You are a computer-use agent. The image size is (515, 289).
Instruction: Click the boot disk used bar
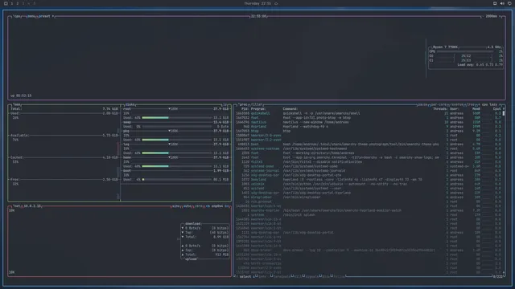[x=177, y=180]
